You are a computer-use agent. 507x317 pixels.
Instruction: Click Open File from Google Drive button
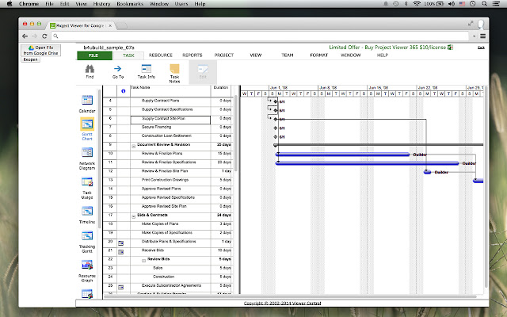tap(40, 50)
